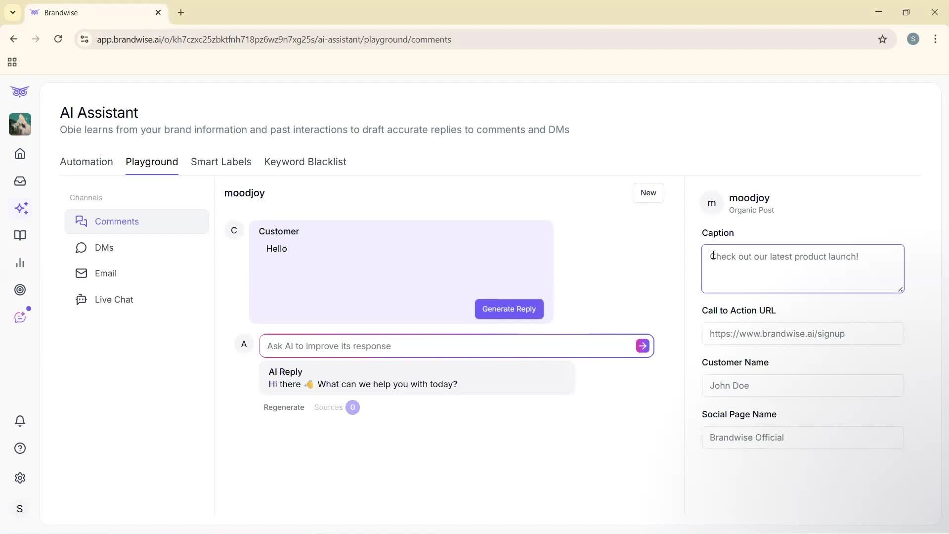
Task: Open the browser tab search chevron
Action: coord(12,12)
